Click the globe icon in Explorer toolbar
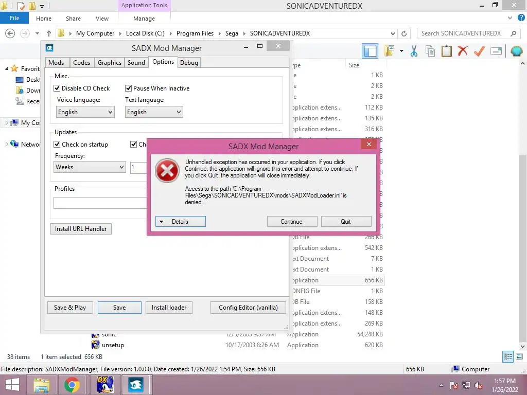The image size is (527, 395). (x=516, y=51)
